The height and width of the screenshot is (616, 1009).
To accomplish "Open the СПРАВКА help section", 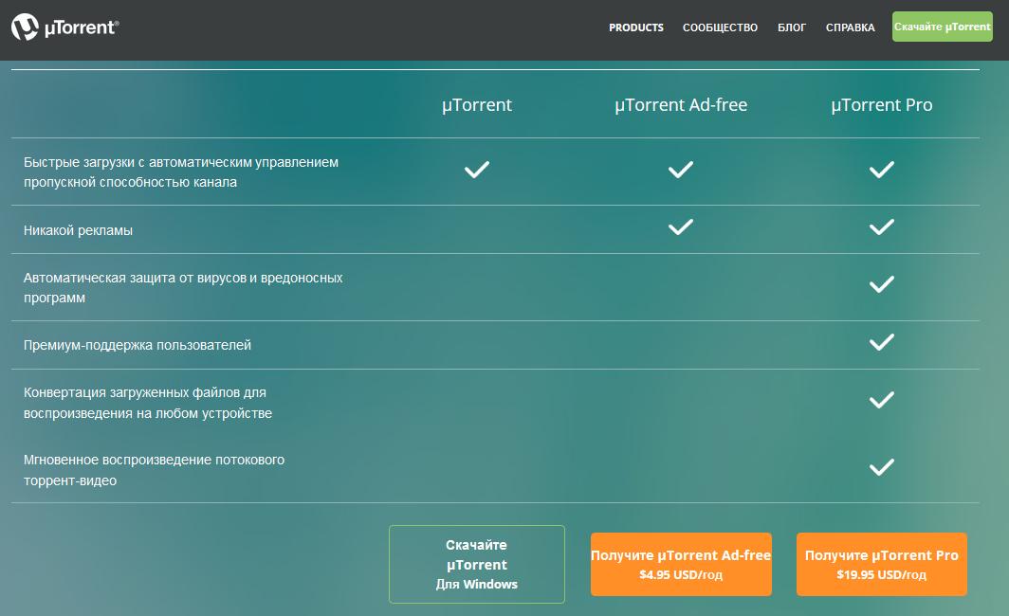I will 850,27.
